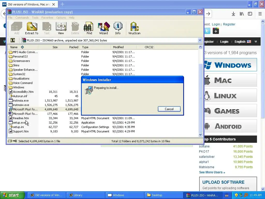Screen dimensions: 265x199
Task: Start the WinRAR Wizard
Action: [x=104, y=28]
